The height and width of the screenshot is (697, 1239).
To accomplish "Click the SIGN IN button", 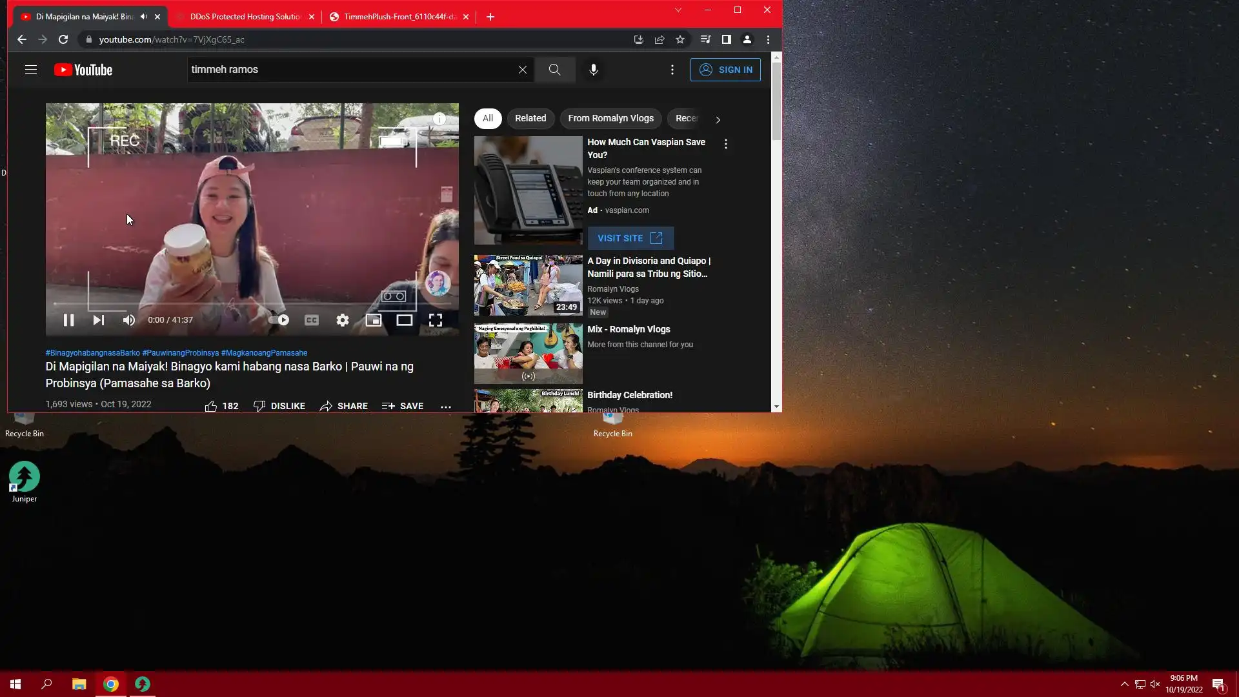I will click(x=725, y=70).
